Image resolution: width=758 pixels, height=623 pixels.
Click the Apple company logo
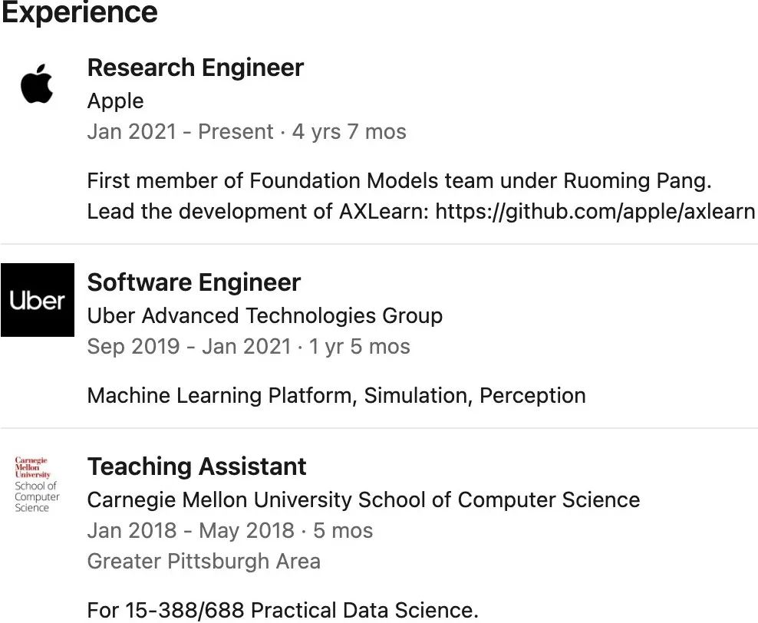[x=37, y=84]
